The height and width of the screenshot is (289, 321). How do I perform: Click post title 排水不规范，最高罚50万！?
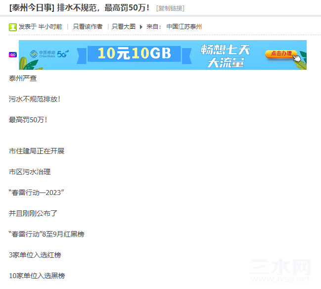click(103, 8)
